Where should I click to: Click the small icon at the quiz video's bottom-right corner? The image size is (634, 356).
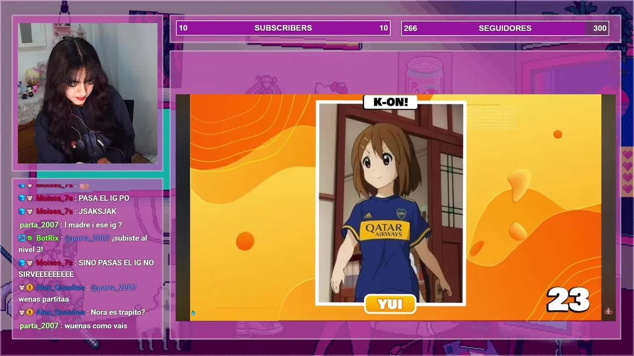point(608,311)
